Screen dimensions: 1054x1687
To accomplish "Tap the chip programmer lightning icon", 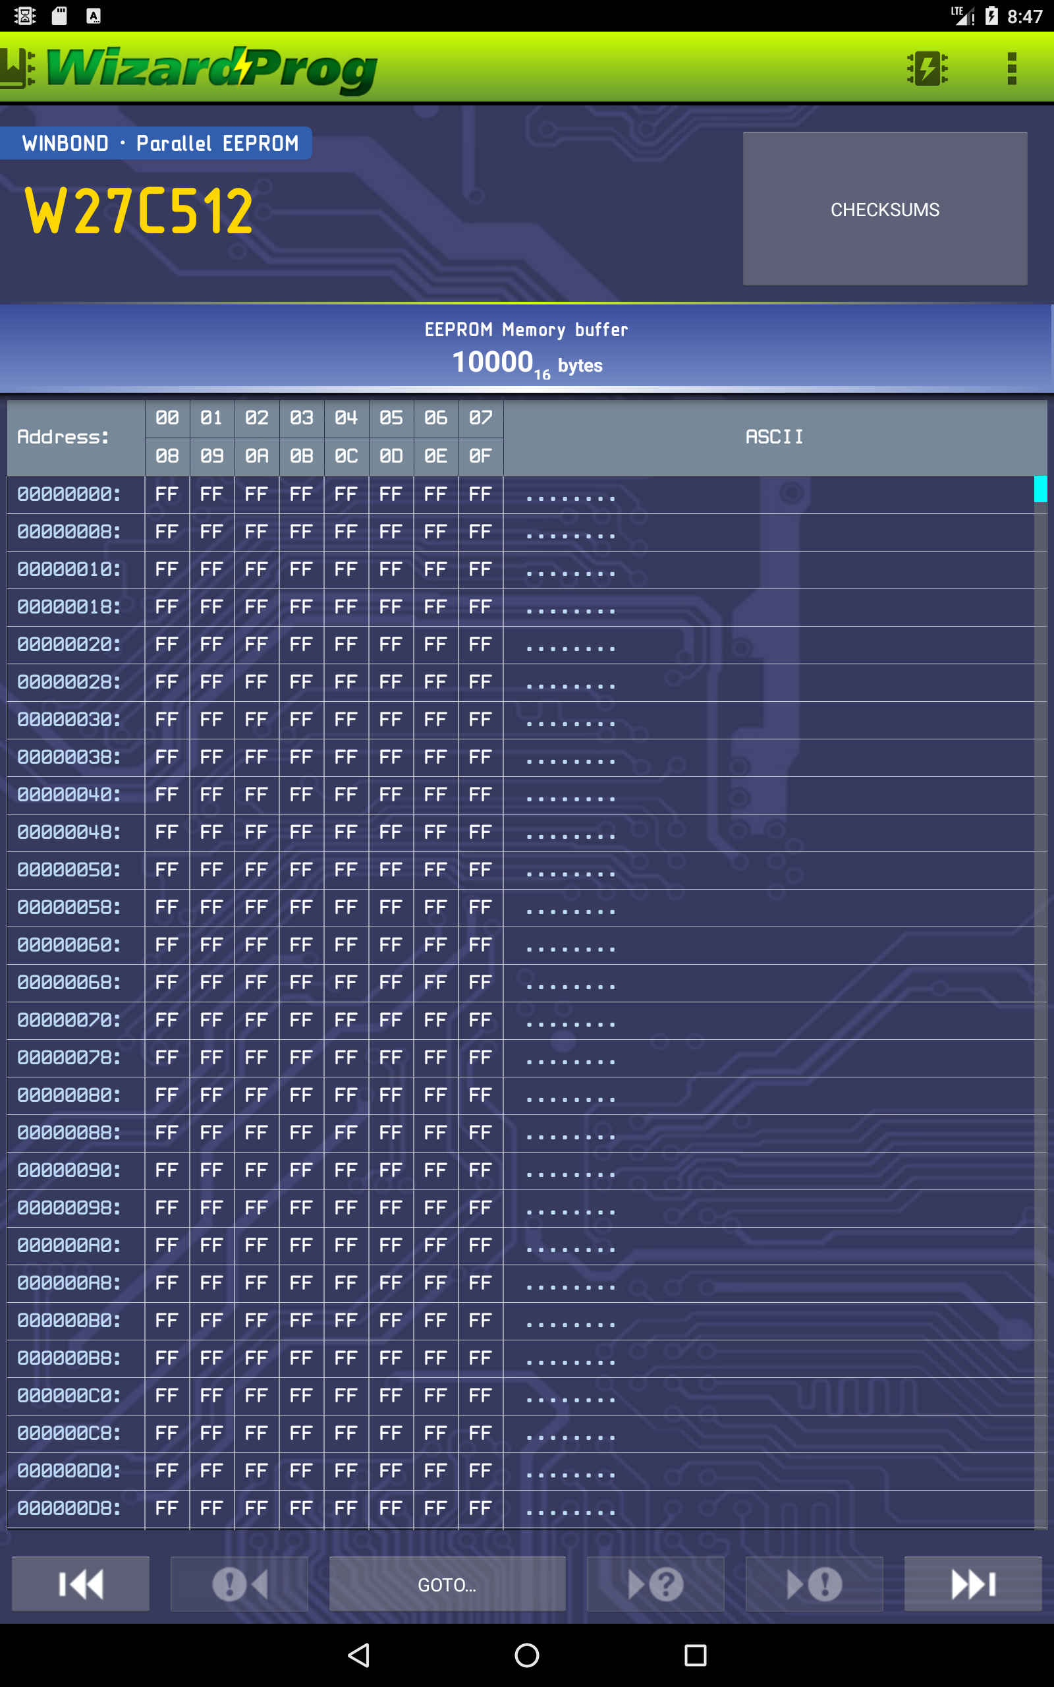I will [x=927, y=69].
